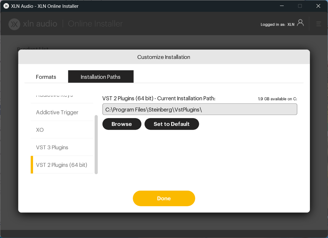Close the XLN Online Installer window
328x238 pixels.
click(x=318, y=6)
